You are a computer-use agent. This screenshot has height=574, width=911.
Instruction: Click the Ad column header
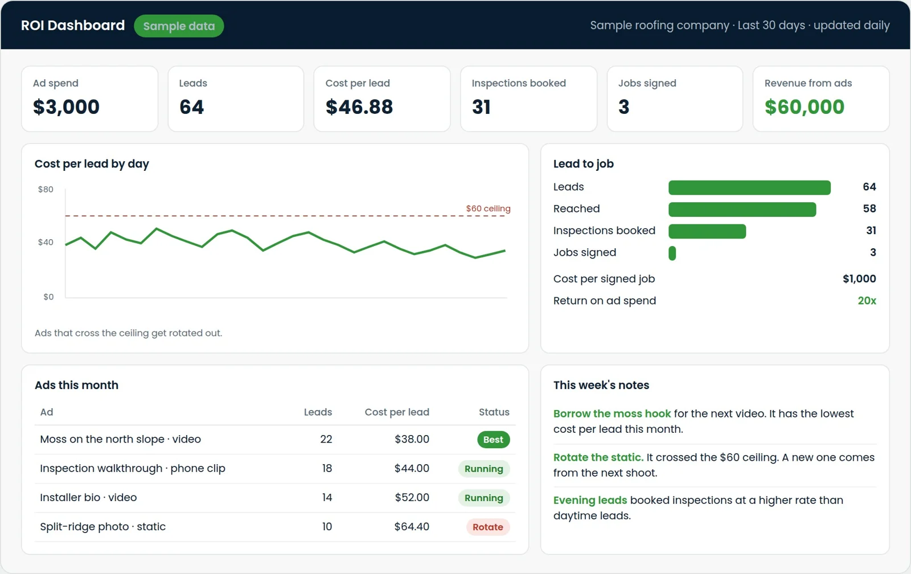47,412
